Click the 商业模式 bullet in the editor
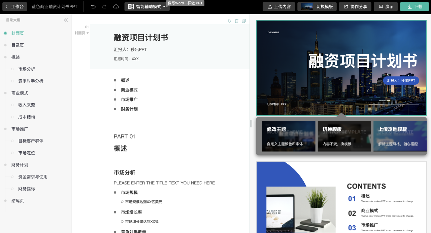Image resolution: width=431 pixels, height=233 pixels. [x=129, y=90]
